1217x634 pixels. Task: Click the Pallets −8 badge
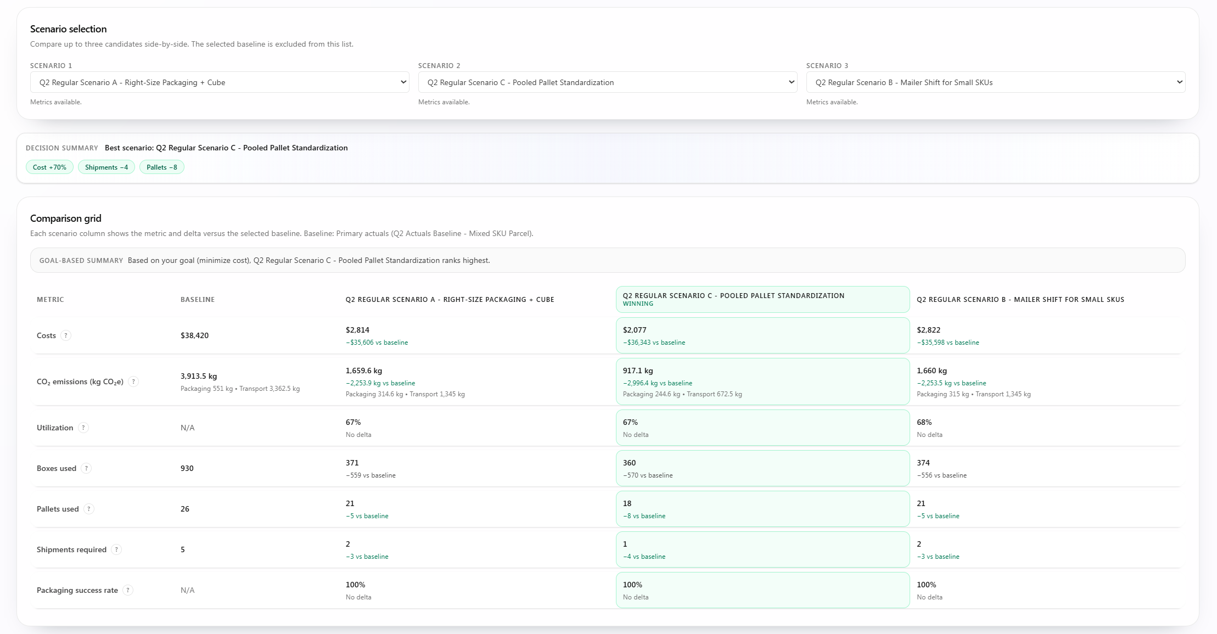[161, 167]
